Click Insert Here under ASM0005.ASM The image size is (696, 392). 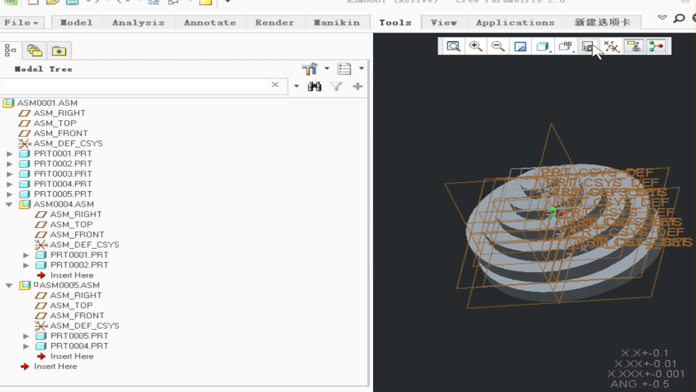click(x=72, y=356)
